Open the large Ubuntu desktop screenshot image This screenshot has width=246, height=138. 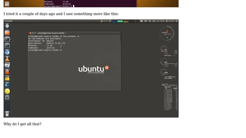pyautogui.click(x=91, y=68)
